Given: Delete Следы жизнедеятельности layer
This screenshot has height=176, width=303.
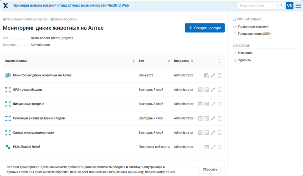Looking at the screenshot, I should coord(220,133).
